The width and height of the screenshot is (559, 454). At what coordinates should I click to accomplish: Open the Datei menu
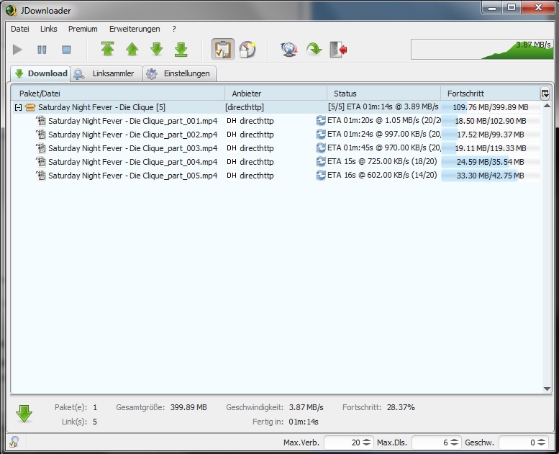(x=20, y=29)
